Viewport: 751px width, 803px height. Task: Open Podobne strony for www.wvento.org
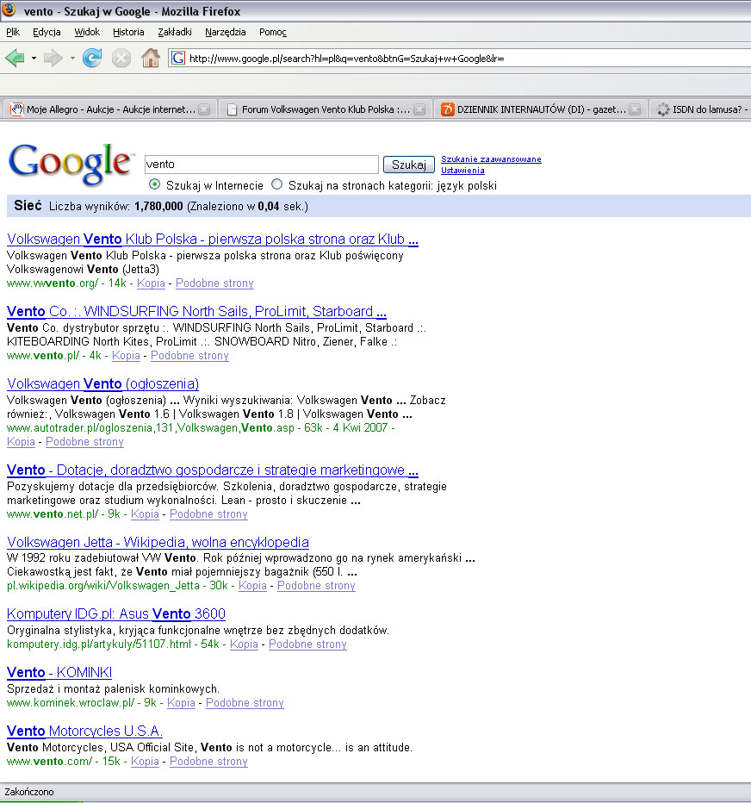pyautogui.click(x=214, y=283)
